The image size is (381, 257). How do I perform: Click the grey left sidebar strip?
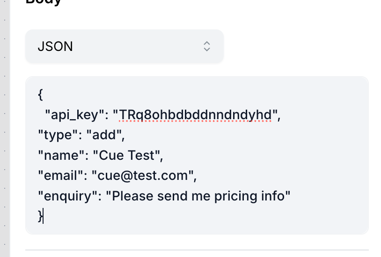coord(5,128)
